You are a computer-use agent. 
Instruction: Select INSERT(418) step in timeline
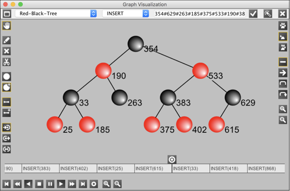tap(229, 168)
